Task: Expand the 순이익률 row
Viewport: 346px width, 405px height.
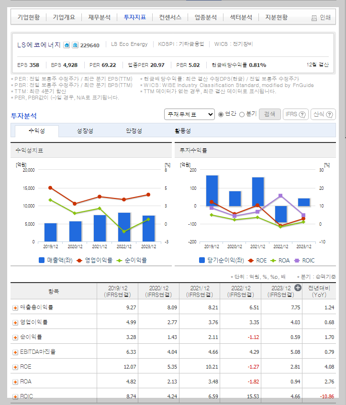Action: (x=15, y=338)
